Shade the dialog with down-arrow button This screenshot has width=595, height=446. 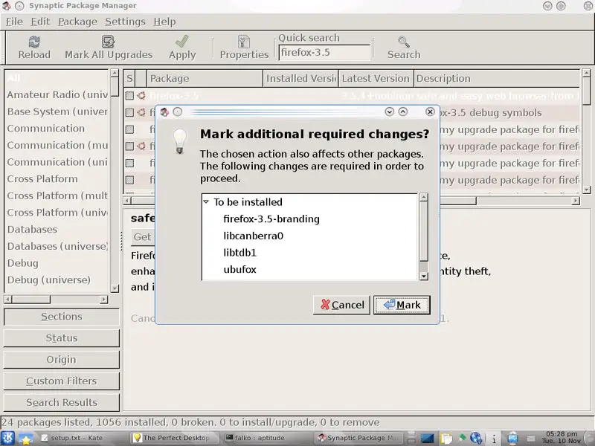[x=389, y=111]
